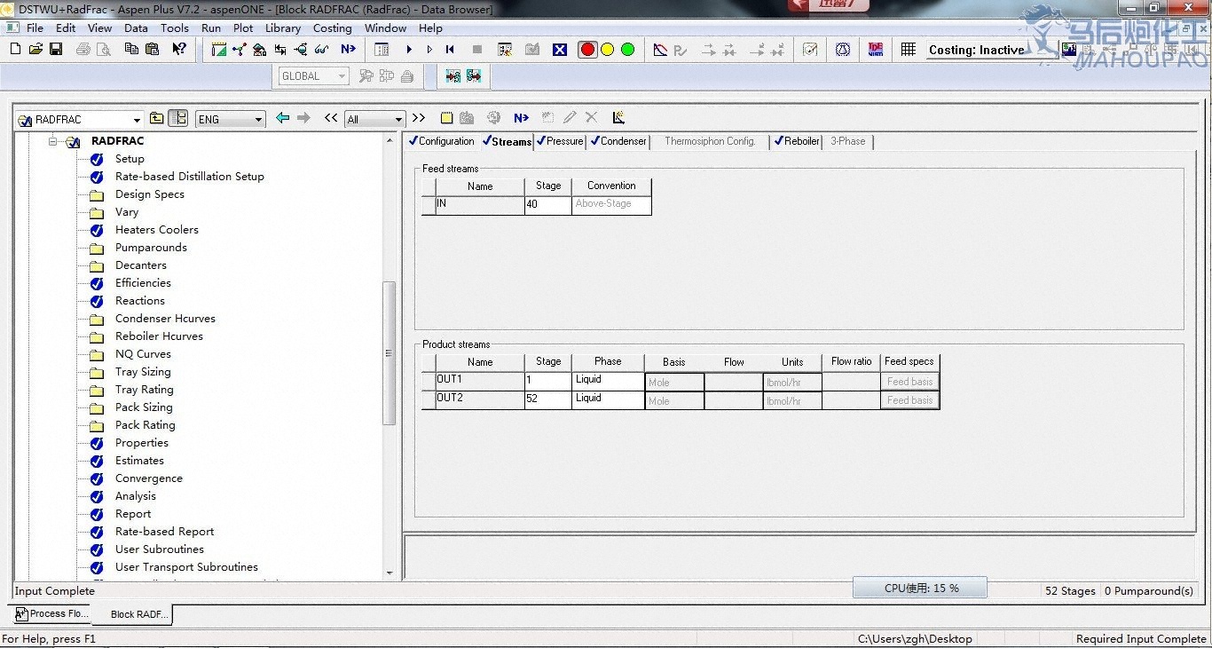The height and width of the screenshot is (648, 1212).
Task: Navigate back with the left arrow
Action: point(282,118)
